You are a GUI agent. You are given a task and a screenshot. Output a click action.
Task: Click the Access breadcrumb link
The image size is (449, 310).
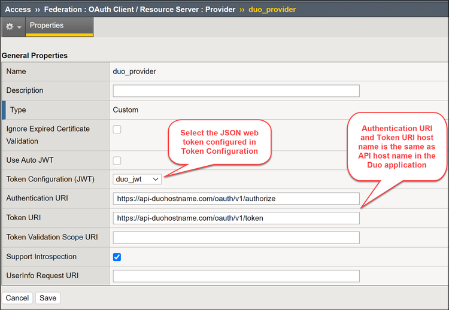(x=17, y=10)
